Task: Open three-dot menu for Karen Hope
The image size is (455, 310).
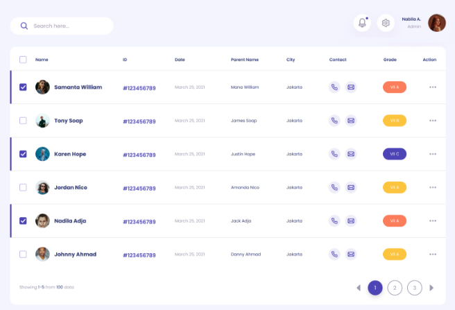Action: tap(433, 154)
